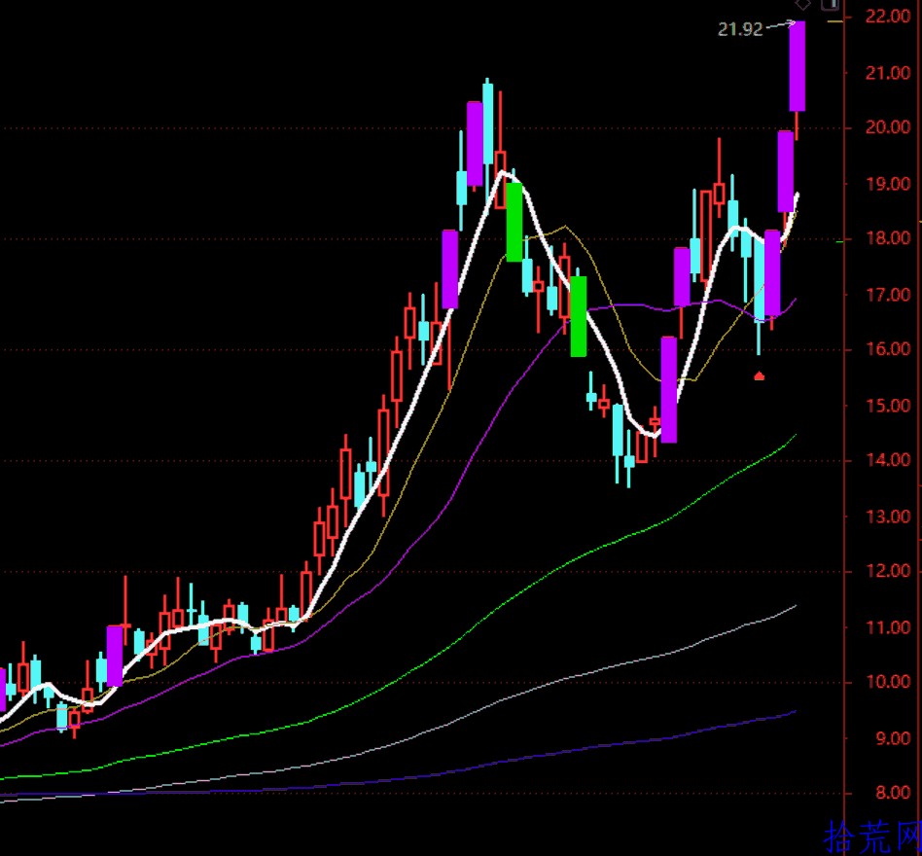Screen dimensions: 922x856
Task: Click the red triangle signal marker
Action: [x=760, y=375]
